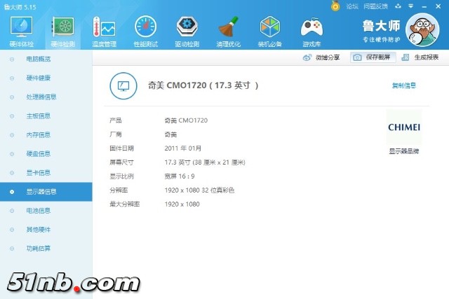449x299 pixels.
Task: Click the aspect ratio value 宽屏 16 : 9
Action: click(x=180, y=176)
